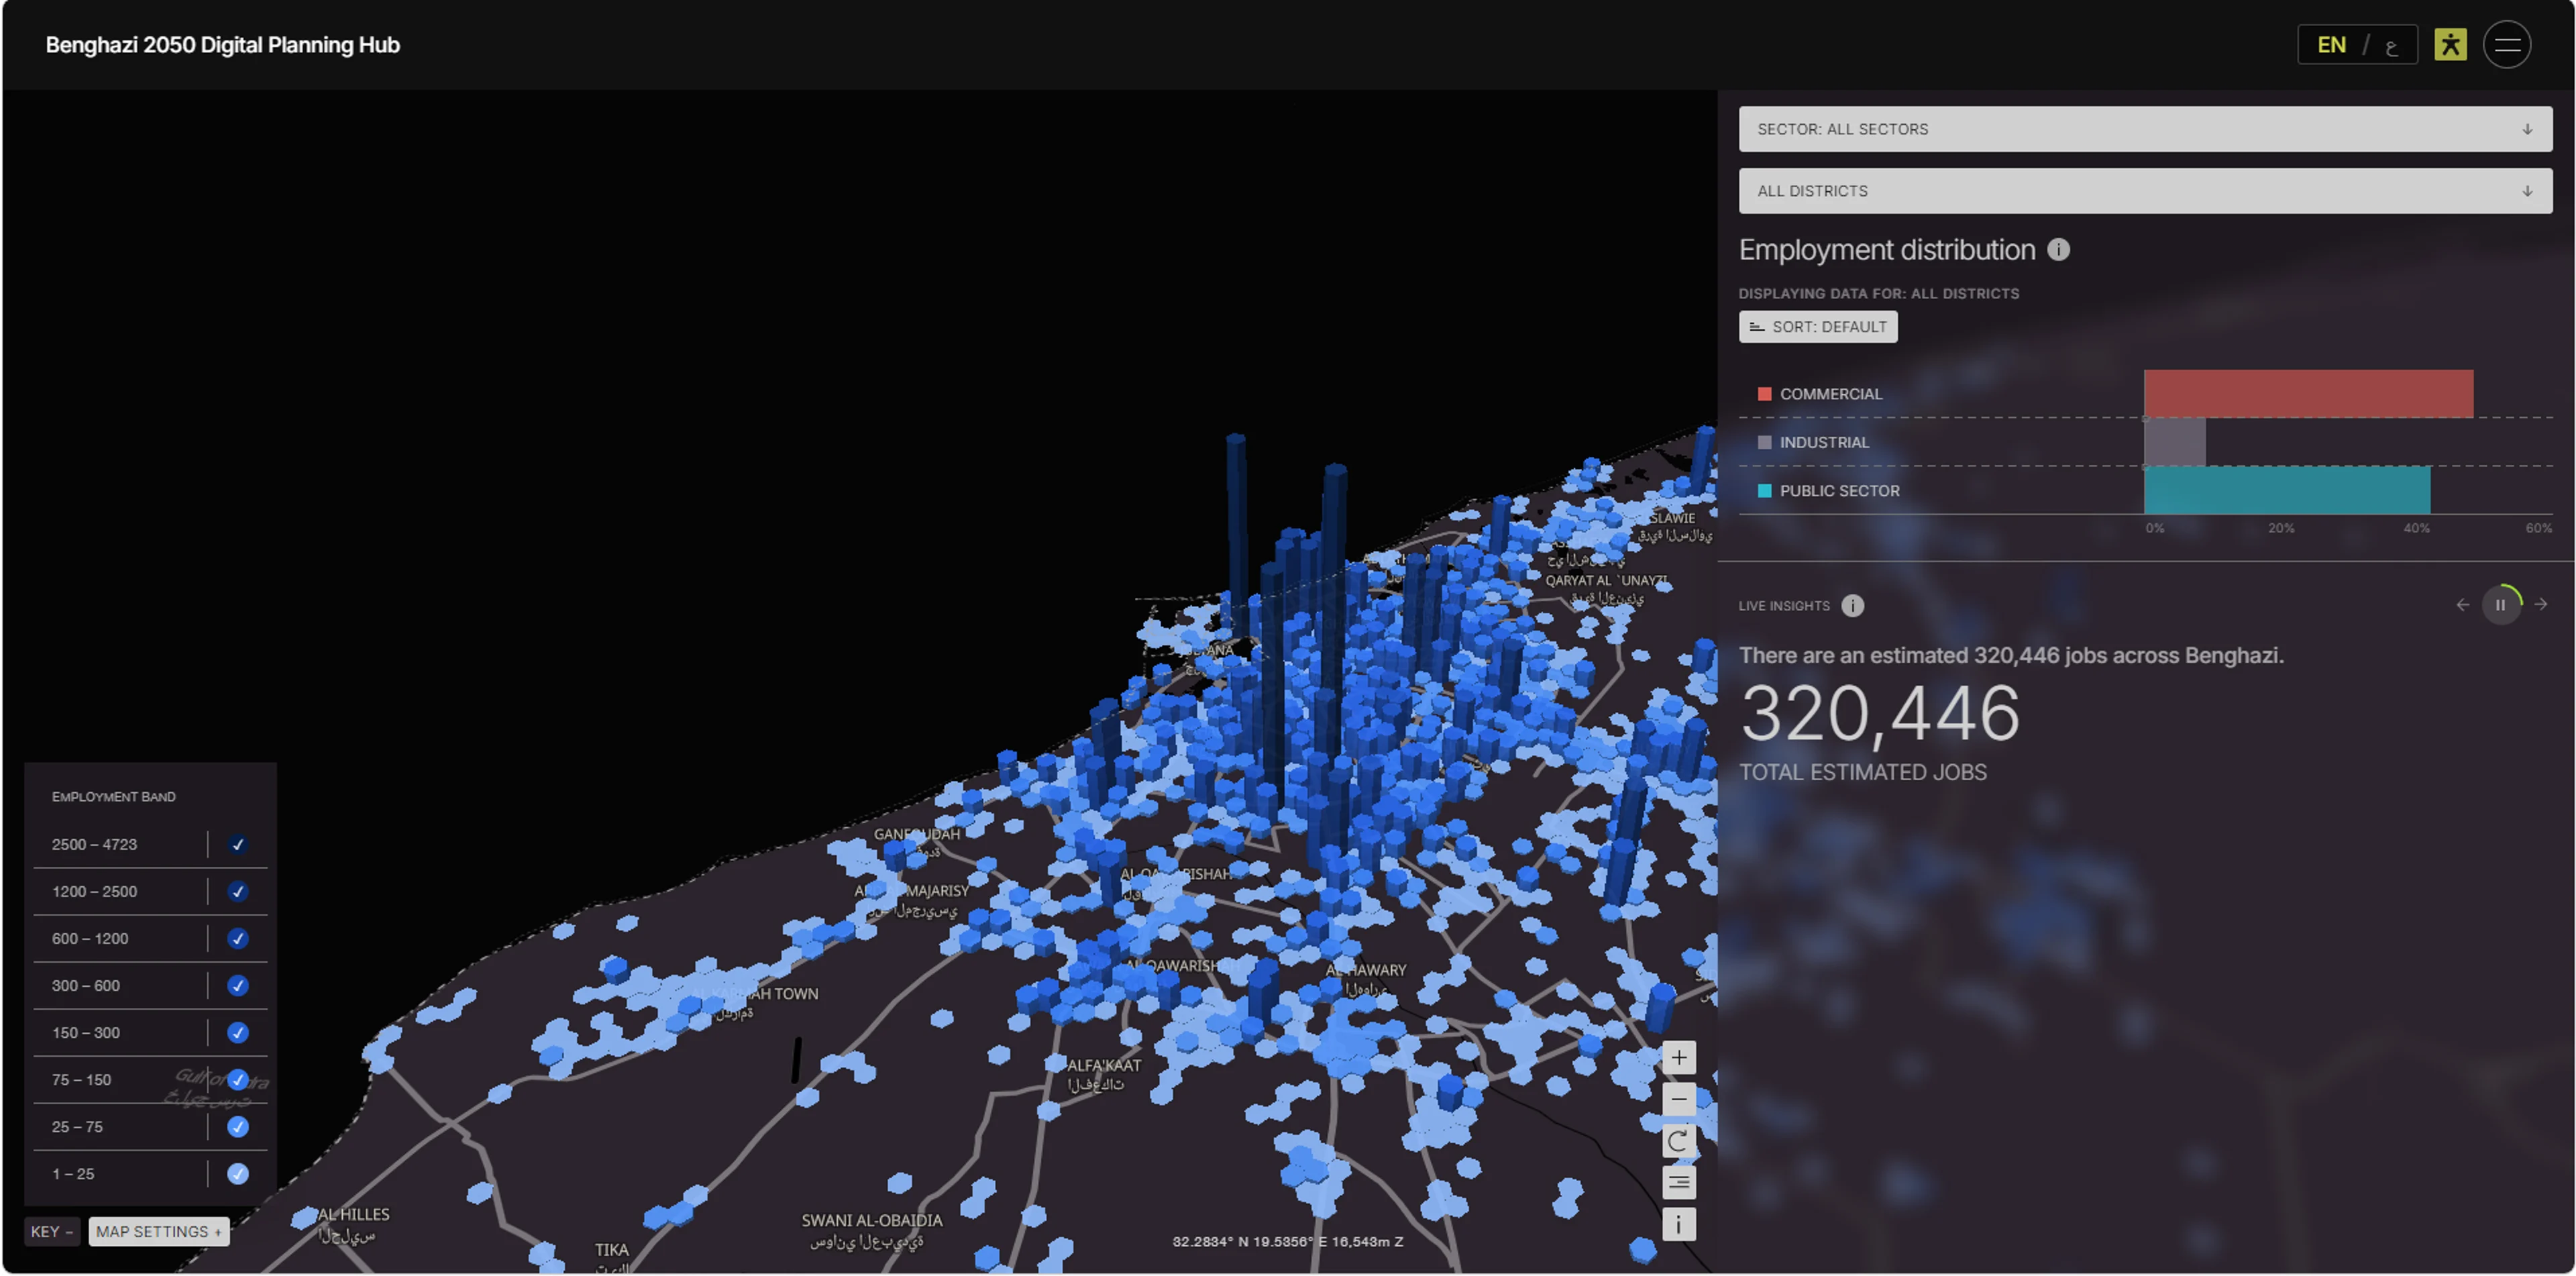Reset map rotation with the circular arrow icon

click(1678, 1141)
